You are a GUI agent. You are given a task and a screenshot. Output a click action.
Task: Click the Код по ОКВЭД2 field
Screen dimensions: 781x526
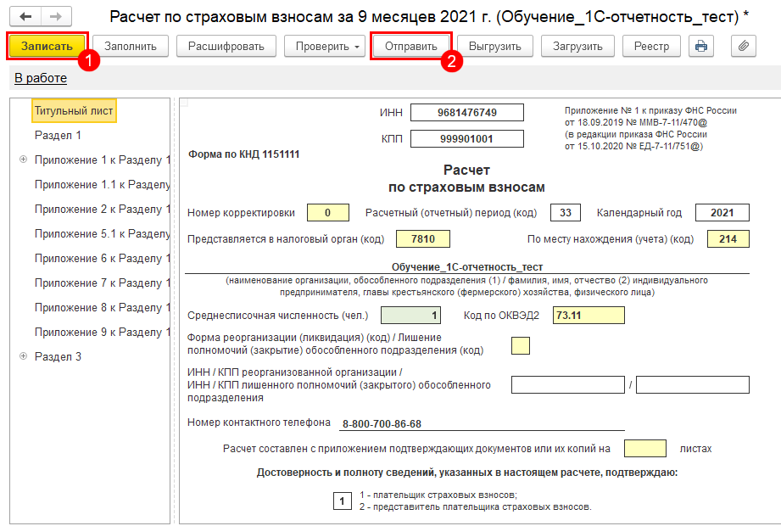(589, 315)
